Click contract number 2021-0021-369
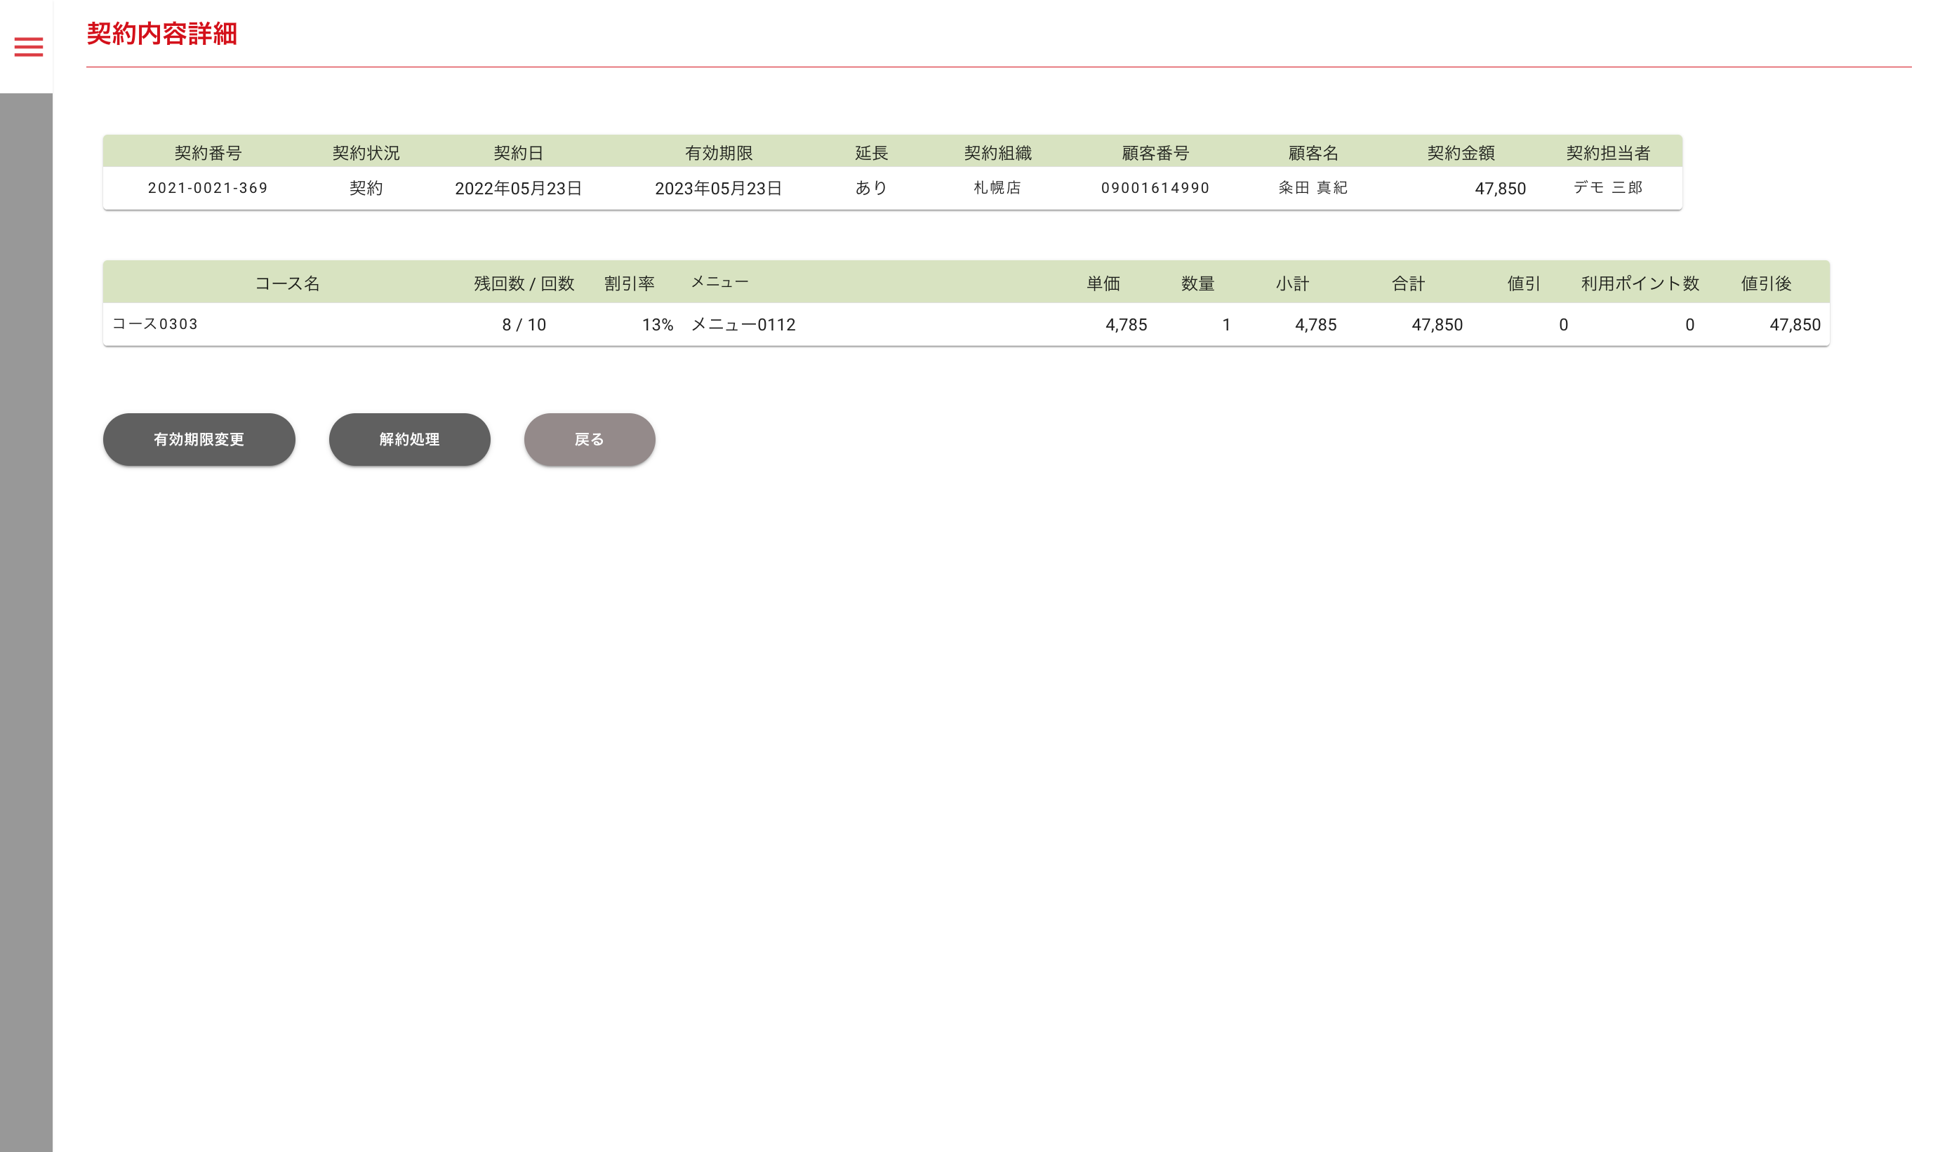Viewport: 1933px width, 1152px height. pyautogui.click(x=207, y=189)
